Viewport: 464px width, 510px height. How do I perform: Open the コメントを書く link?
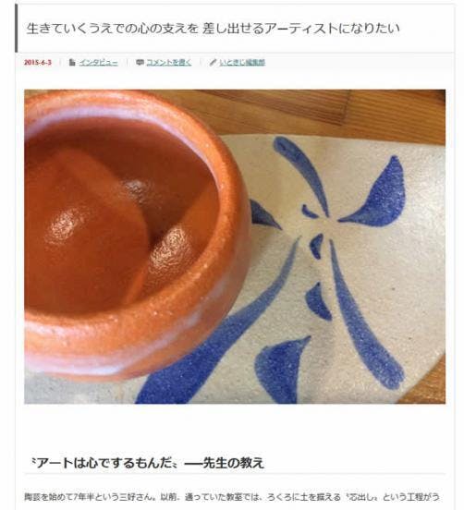pos(169,62)
